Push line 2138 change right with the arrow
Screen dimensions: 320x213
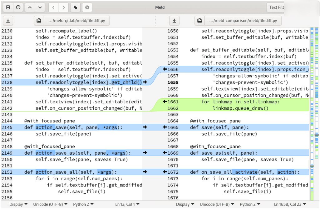coord(145,82)
